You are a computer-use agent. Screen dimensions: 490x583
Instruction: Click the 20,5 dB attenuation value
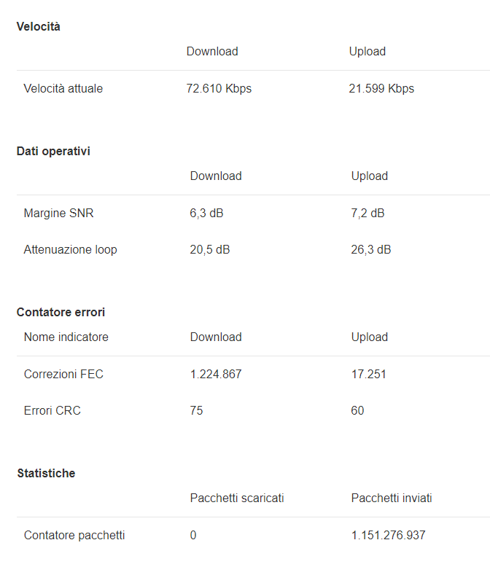pos(210,250)
